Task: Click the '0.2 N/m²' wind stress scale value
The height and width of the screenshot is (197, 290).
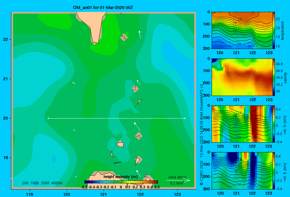Action: click(x=177, y=183)
